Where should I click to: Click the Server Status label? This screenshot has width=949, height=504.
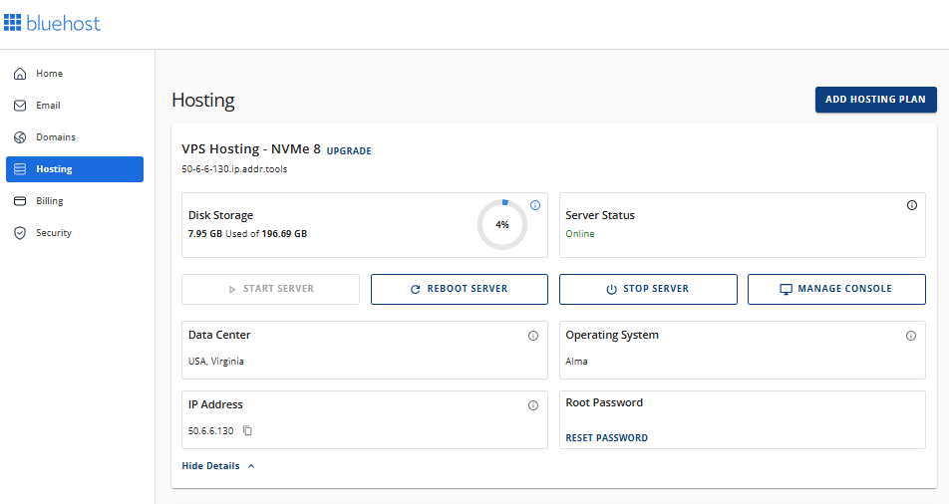click(600, 215)
